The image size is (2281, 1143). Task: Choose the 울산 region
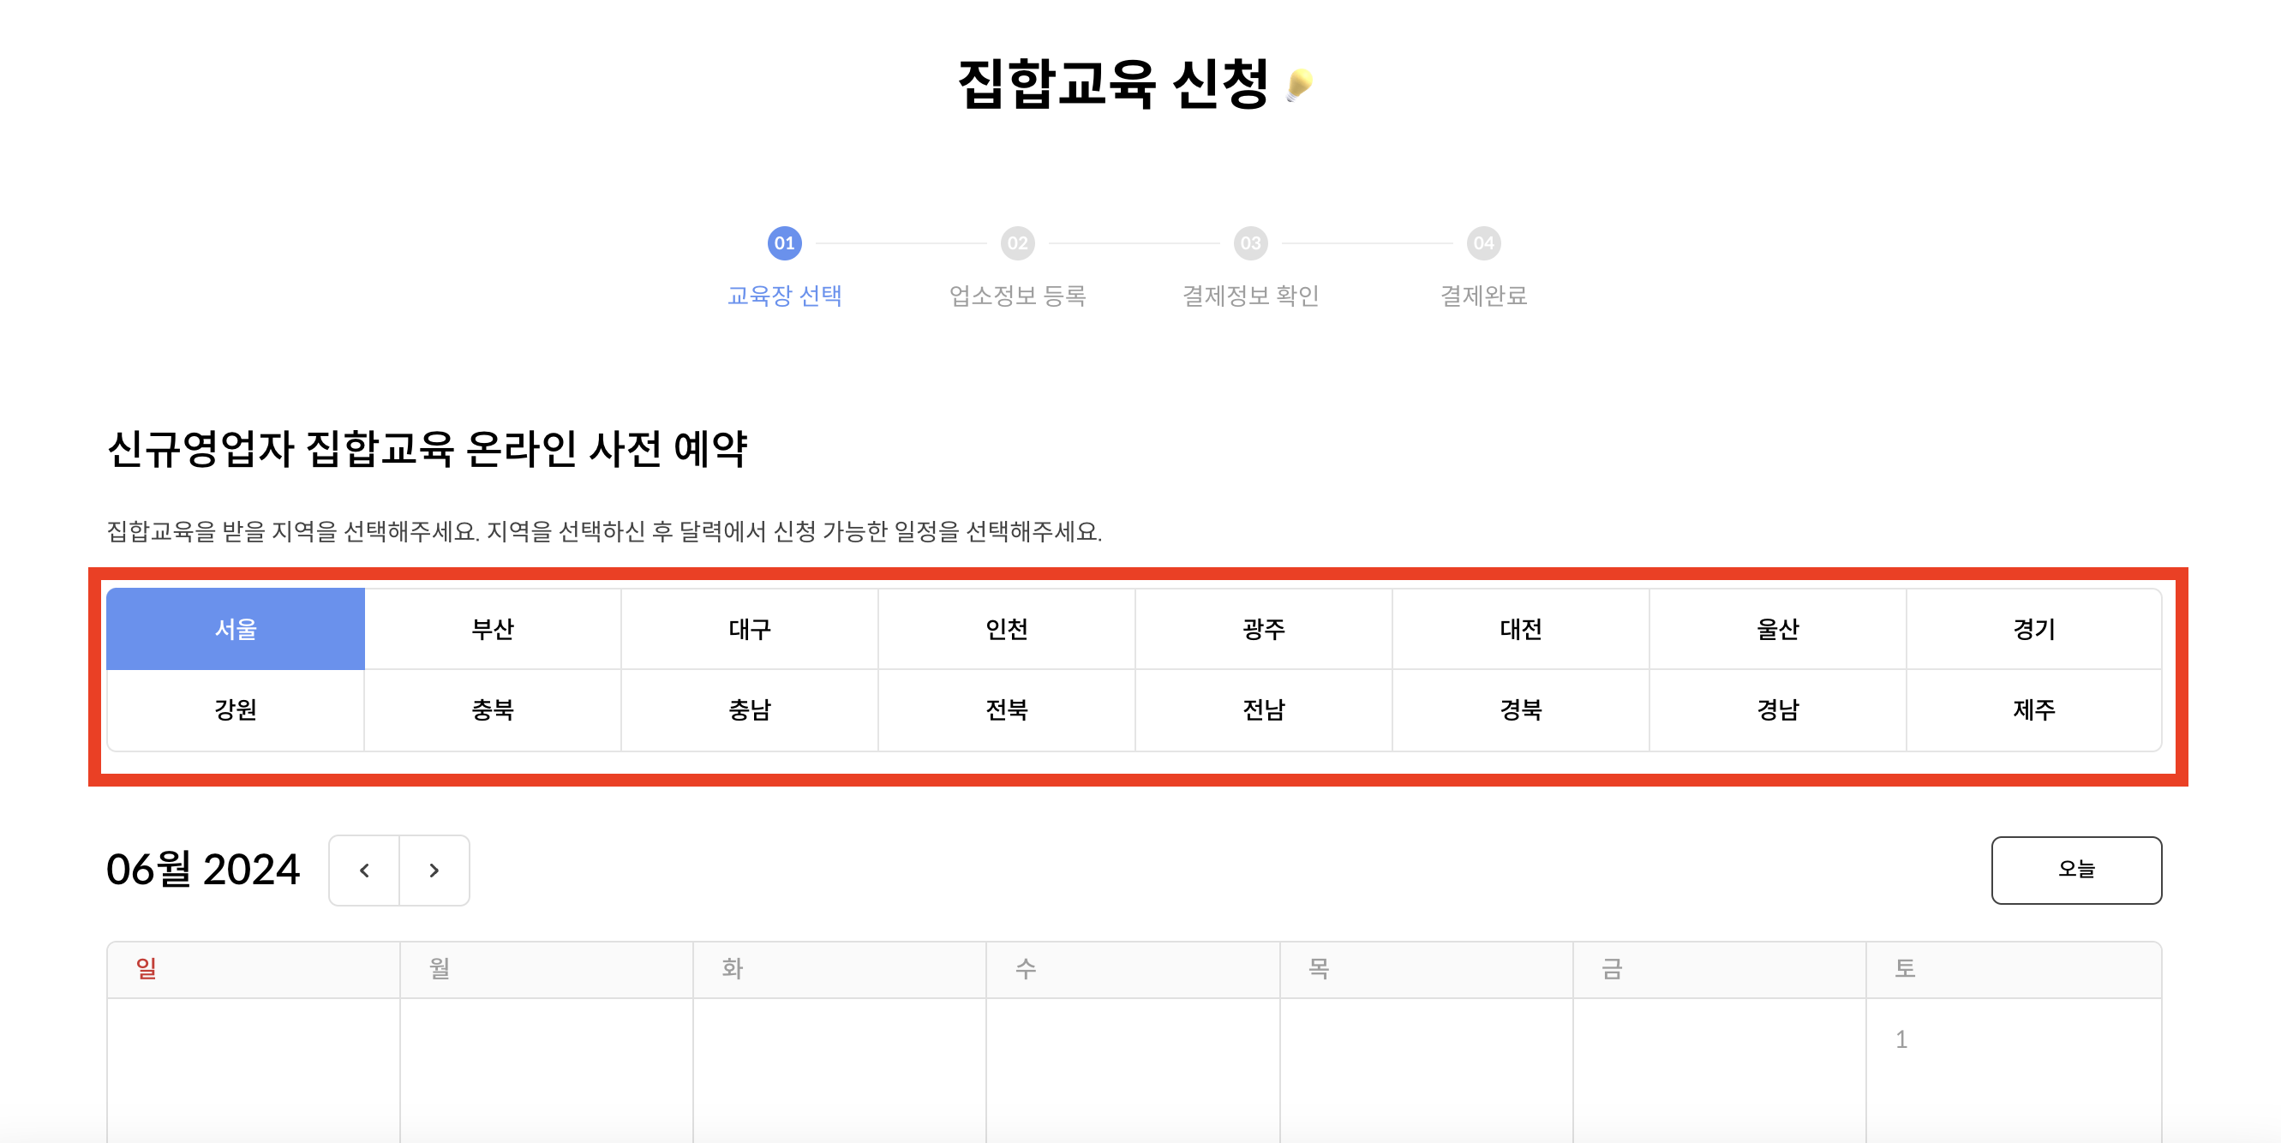coord(1777,628)
